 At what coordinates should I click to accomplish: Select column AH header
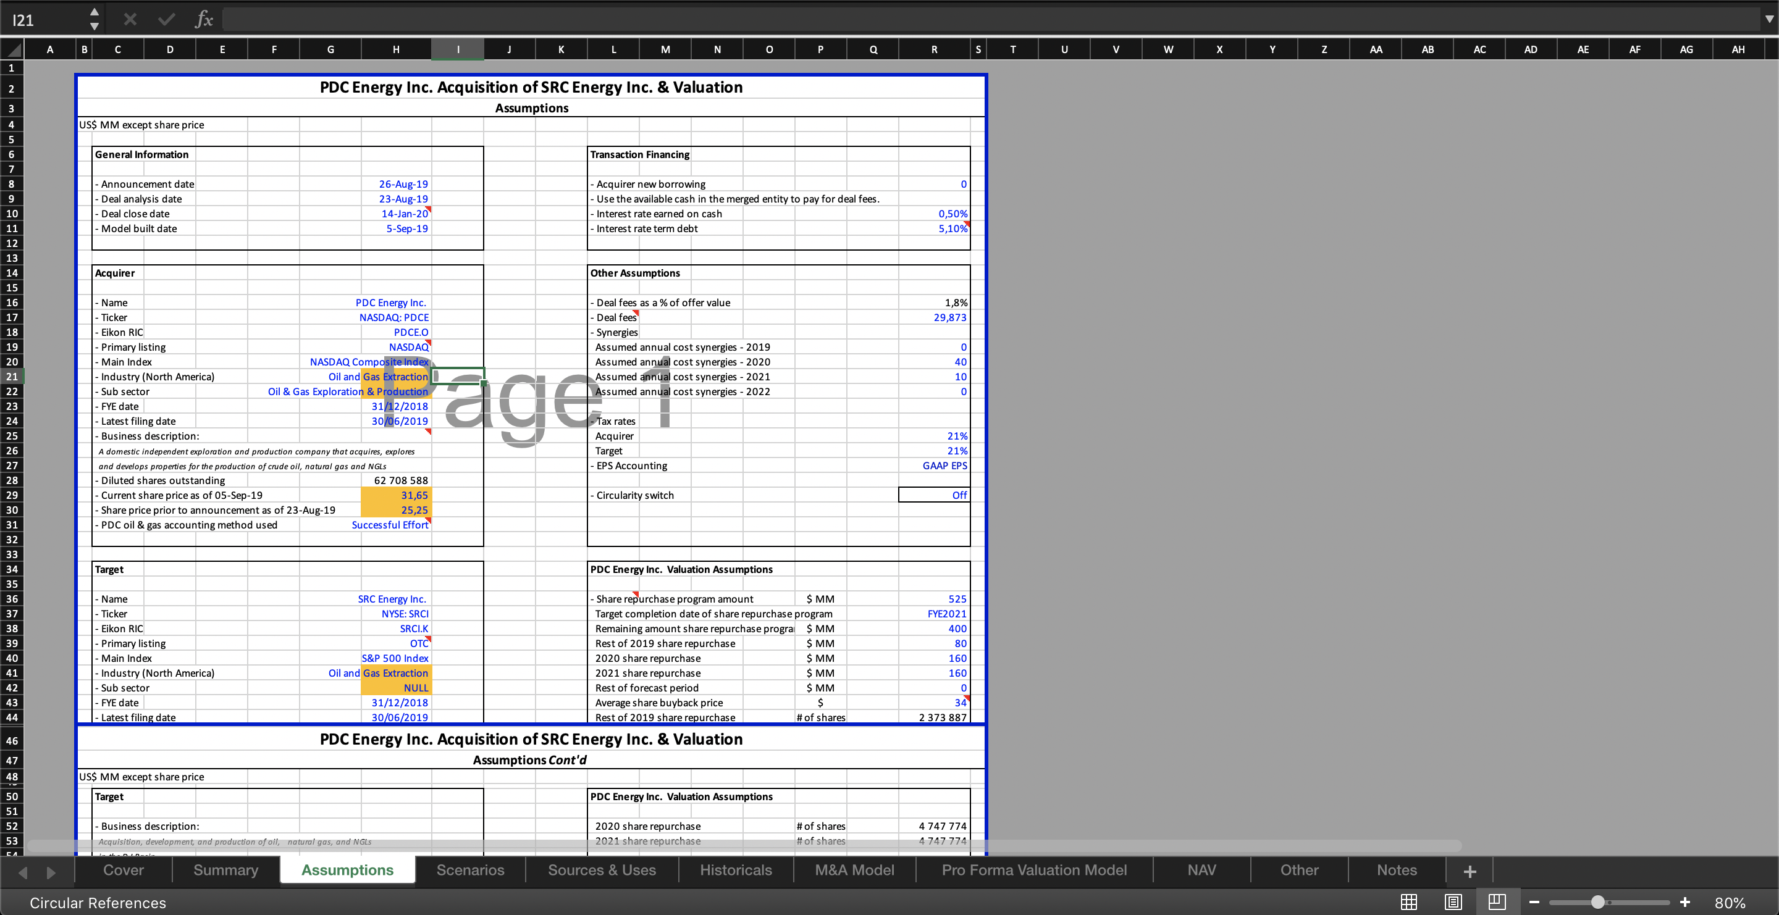(1738, 49)
